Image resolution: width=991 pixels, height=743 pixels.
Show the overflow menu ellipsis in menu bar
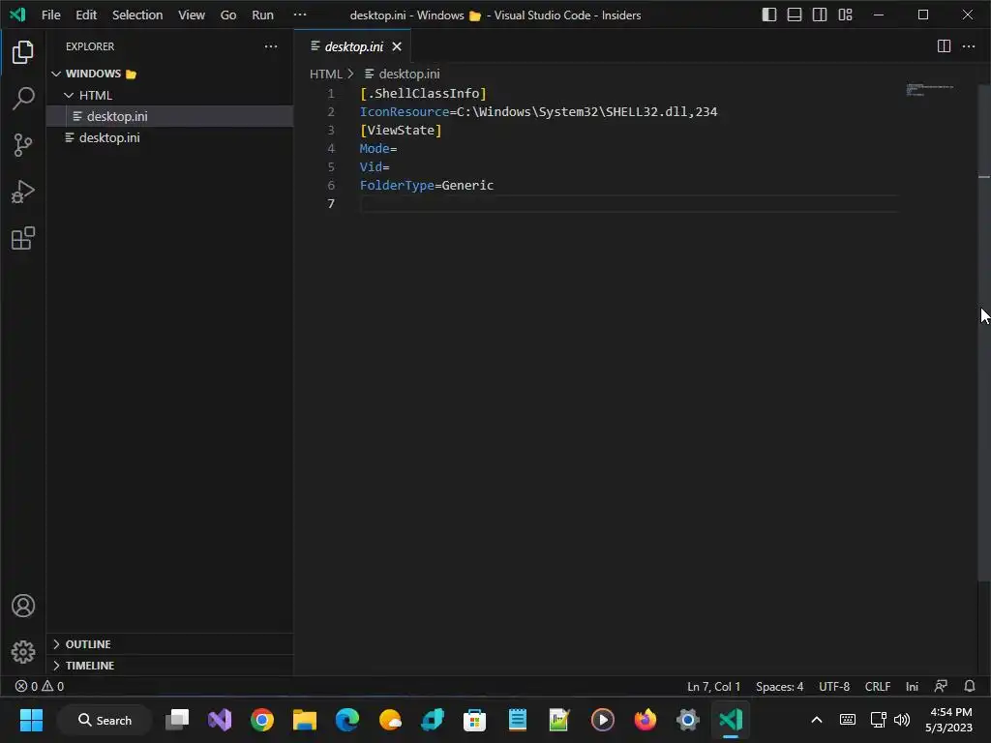(x=300, y=15)
